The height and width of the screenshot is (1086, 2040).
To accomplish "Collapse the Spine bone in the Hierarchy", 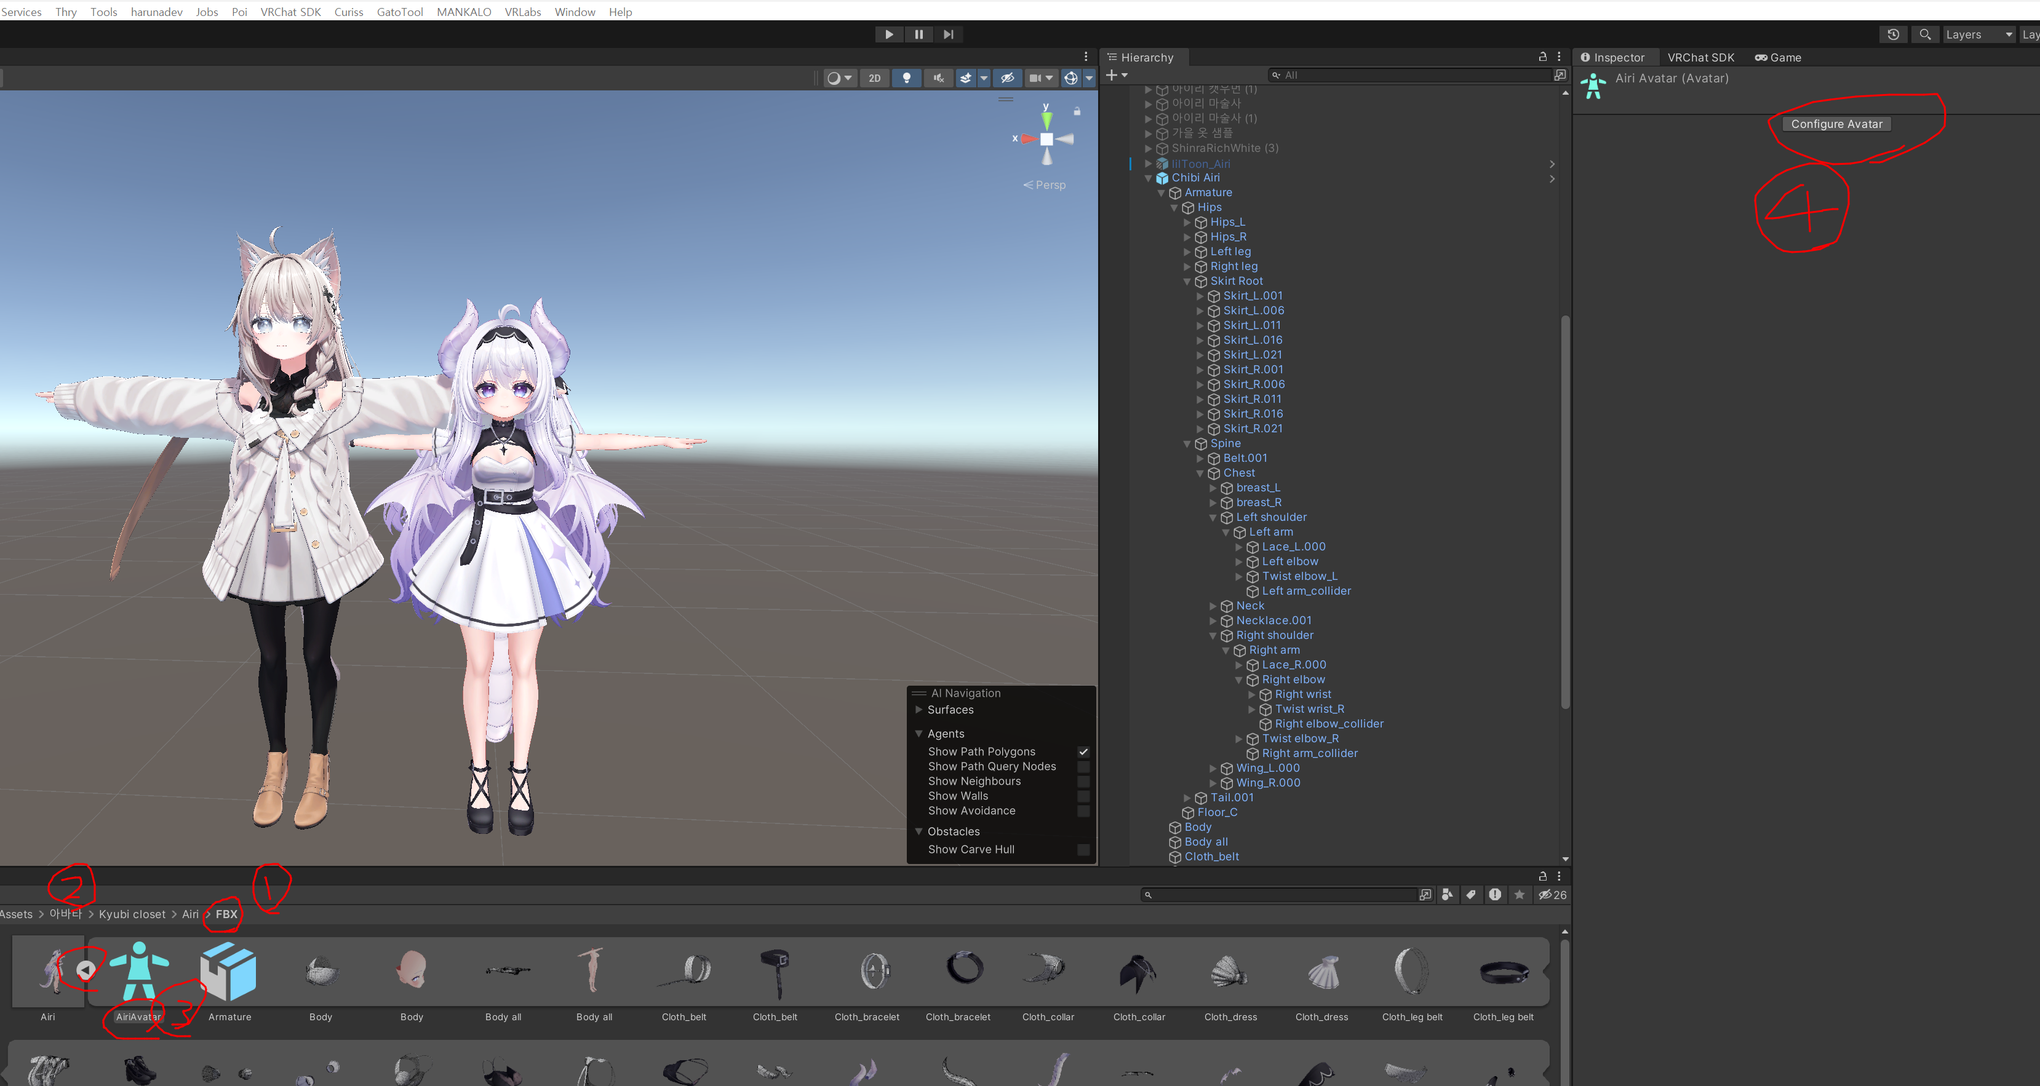I will point(1187,443).
